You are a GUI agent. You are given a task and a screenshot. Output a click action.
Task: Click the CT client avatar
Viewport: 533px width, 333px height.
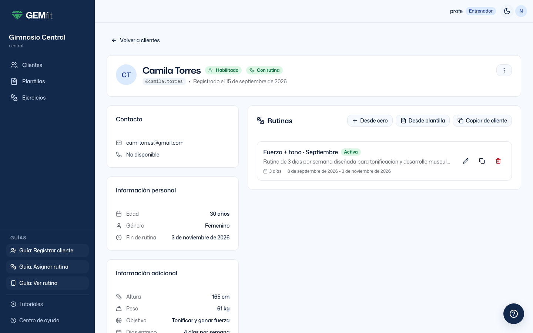[126, 75]
